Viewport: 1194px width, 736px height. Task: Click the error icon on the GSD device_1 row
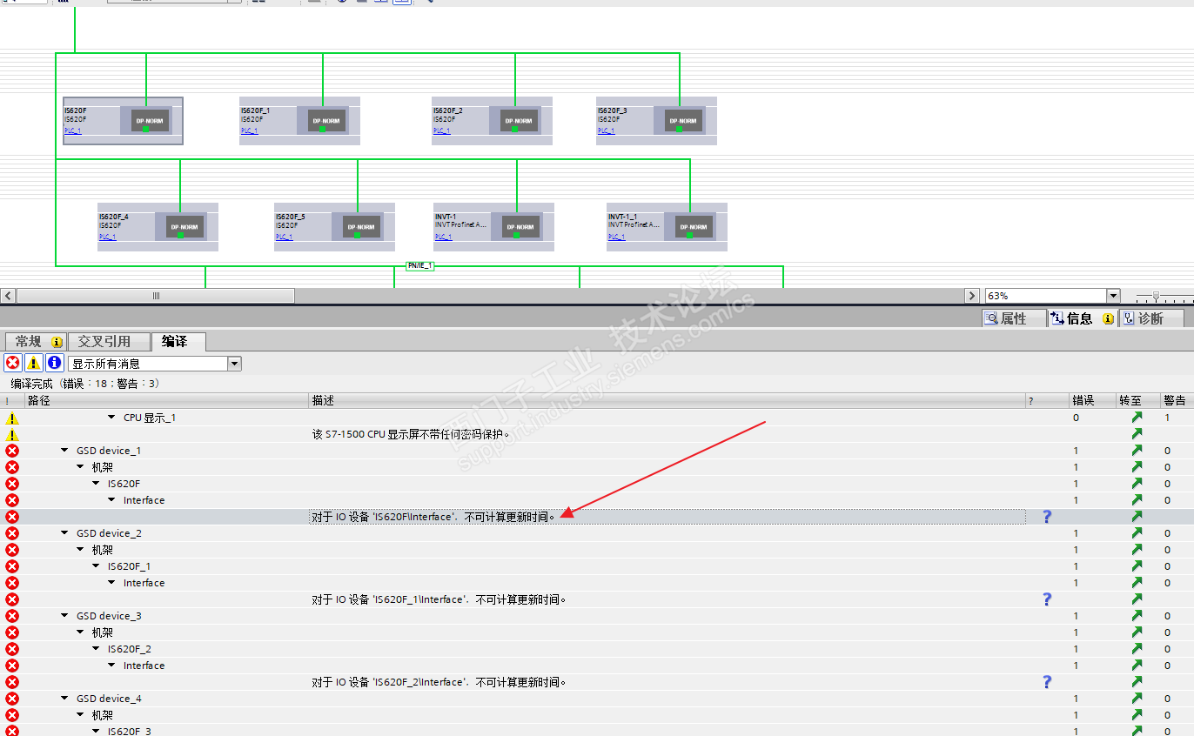(x=12, y=451)
